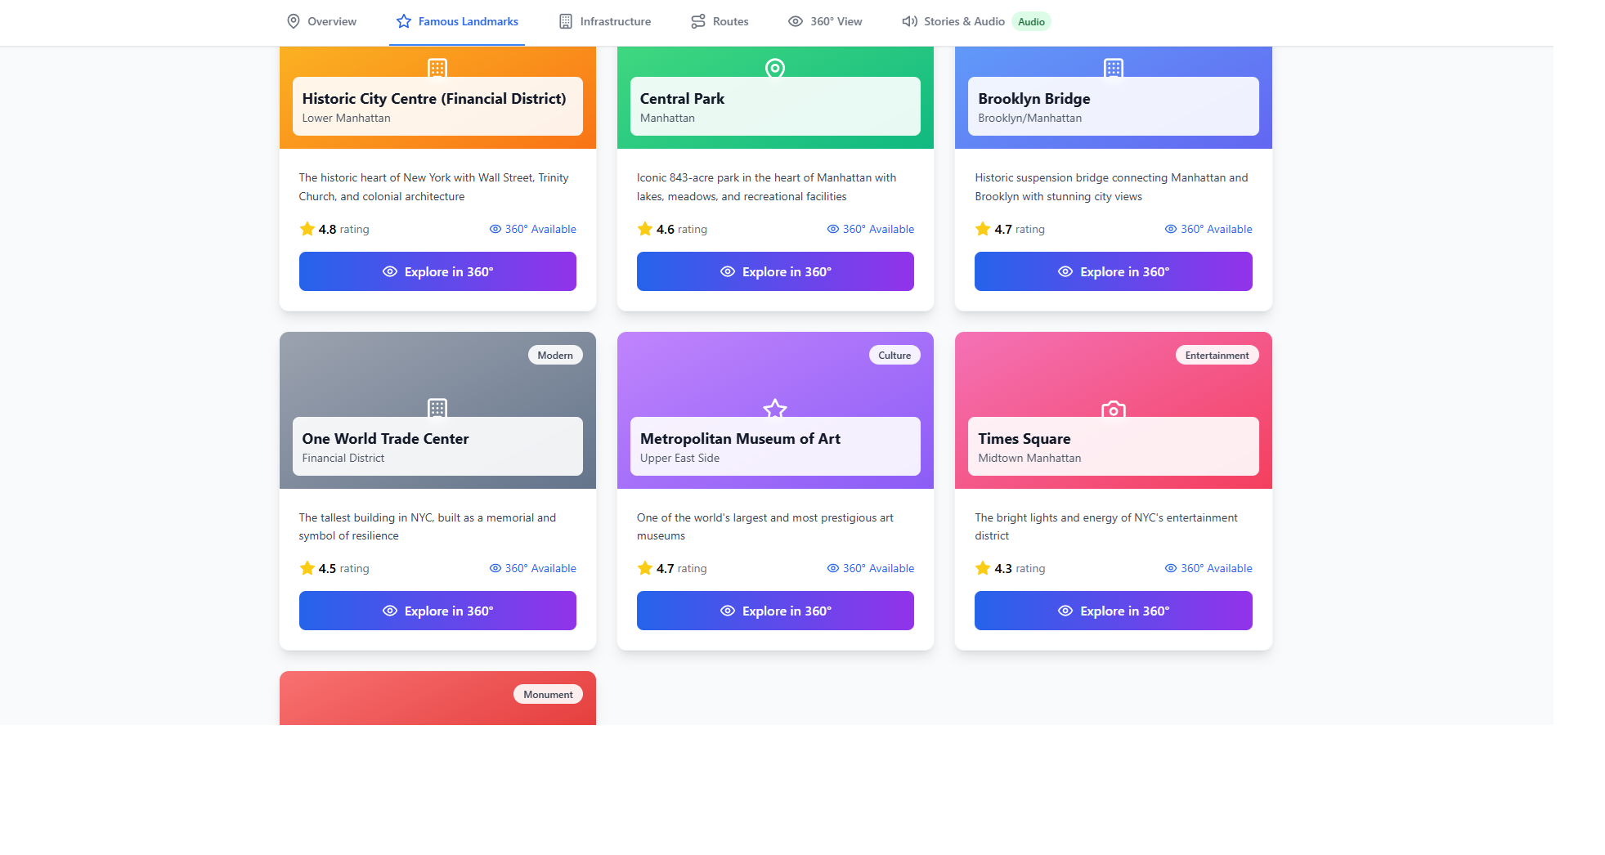Open the Overview tab
Viewport: 1605px width, 855px height.
[x=321, y=21]
